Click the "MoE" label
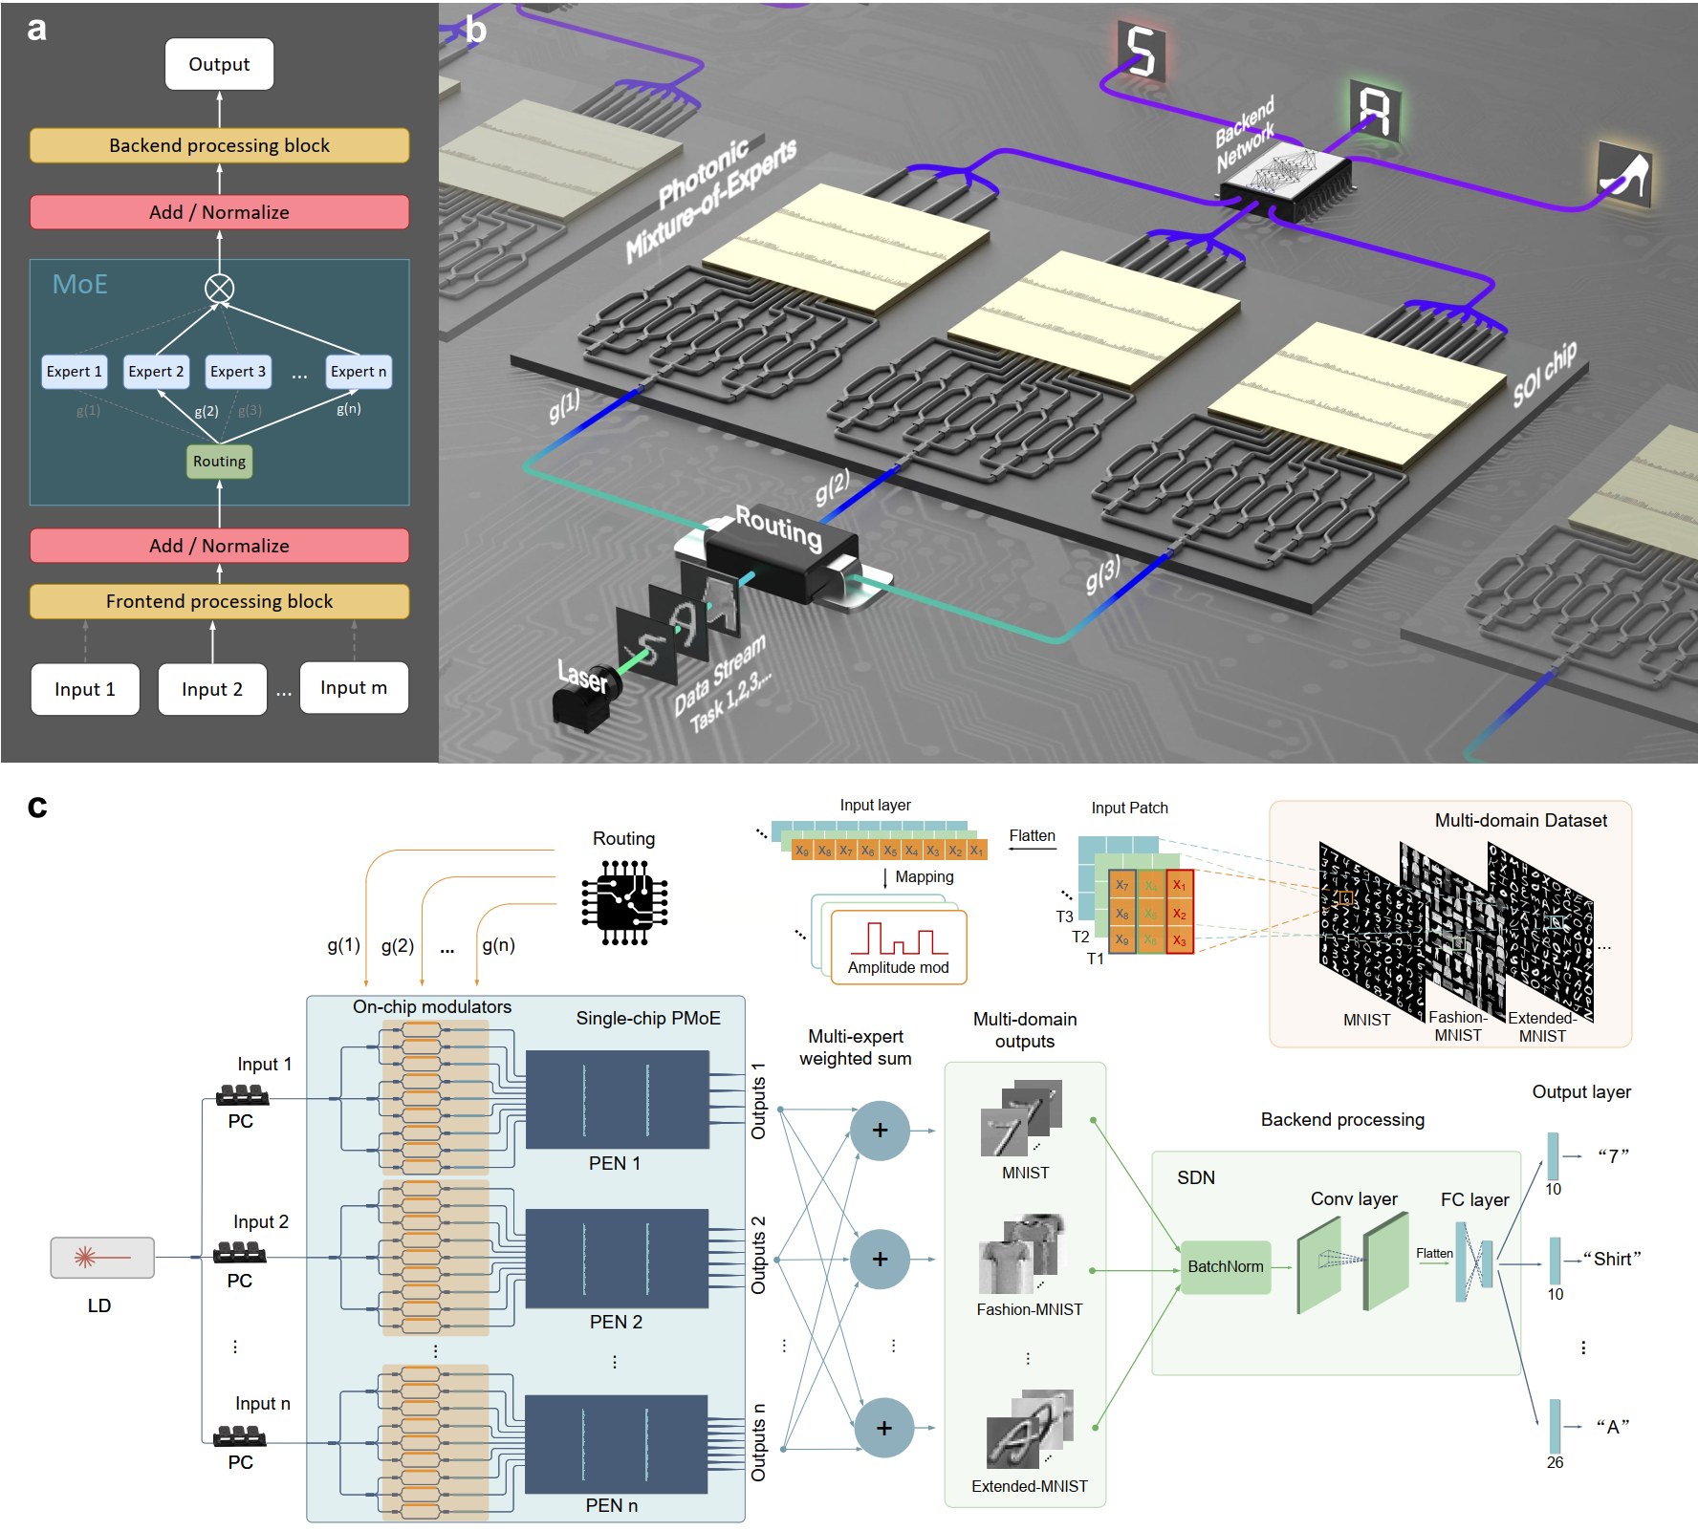Screen dimensions: 1698x1531 tap(79, 285)
